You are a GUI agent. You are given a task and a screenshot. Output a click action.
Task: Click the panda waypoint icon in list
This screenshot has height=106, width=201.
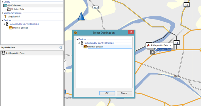pos(3,53)
